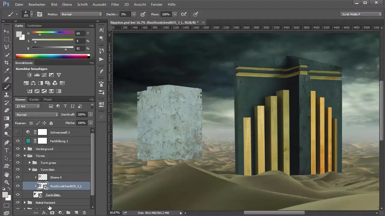385x216 pixels.
Task: Select the Gradient tool
Action: (7, 118)
